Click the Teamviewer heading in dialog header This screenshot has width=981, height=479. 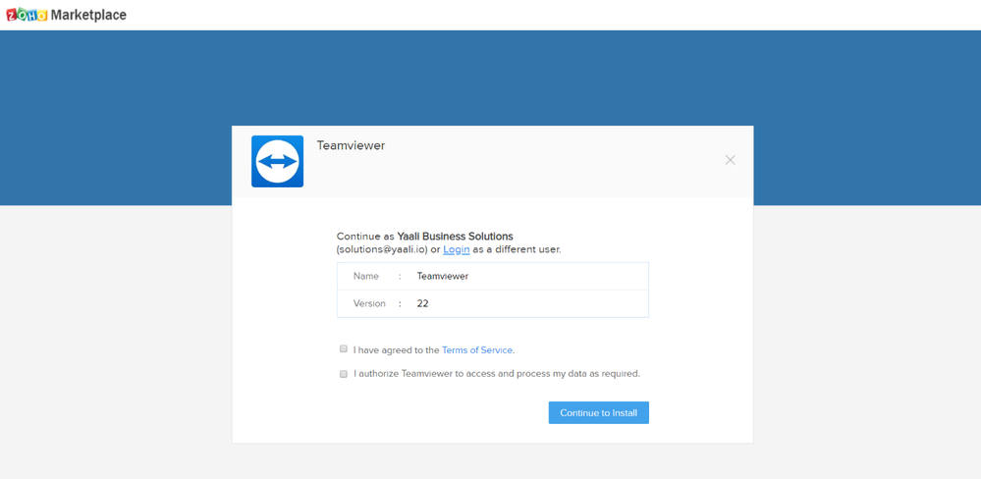point(351,145)
